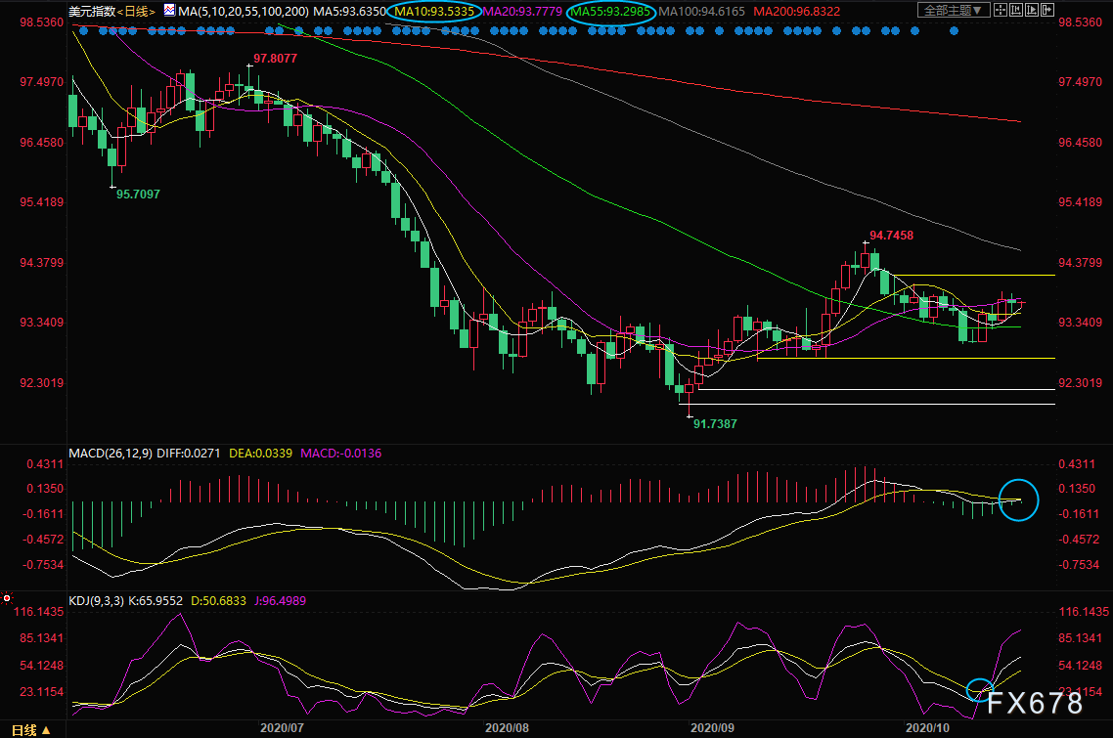This screenshot has width=1113, height=738.
Task: Toggle the red MA200:96.8322 line label
Action: tap(796, 12)
